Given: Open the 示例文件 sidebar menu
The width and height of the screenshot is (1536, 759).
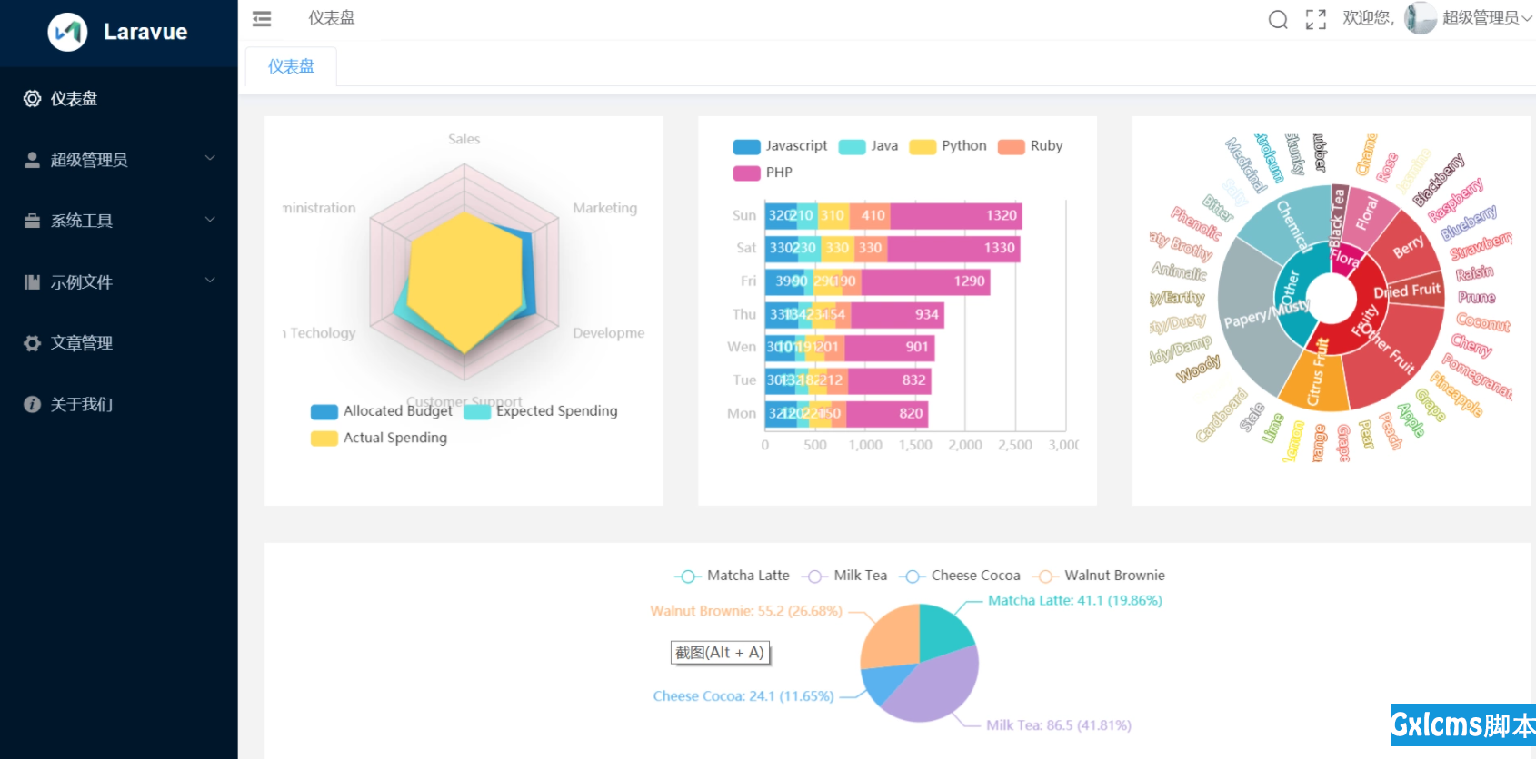Looking at the screenshot, I should [x=119, y=281].
